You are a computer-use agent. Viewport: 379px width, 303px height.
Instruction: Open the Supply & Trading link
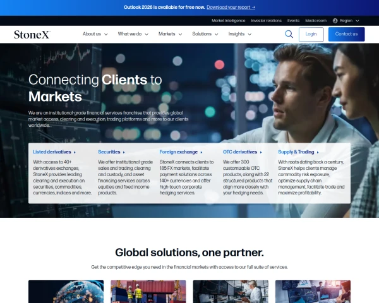point(296,152)
